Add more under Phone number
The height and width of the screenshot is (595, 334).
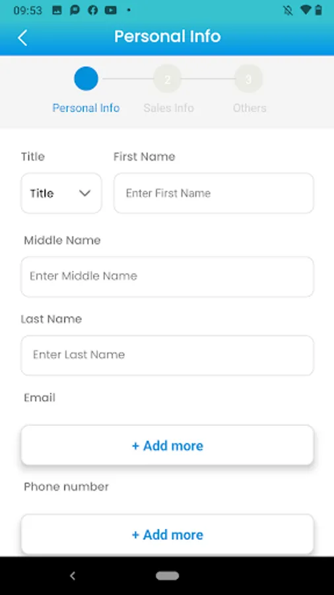point(168,534)
